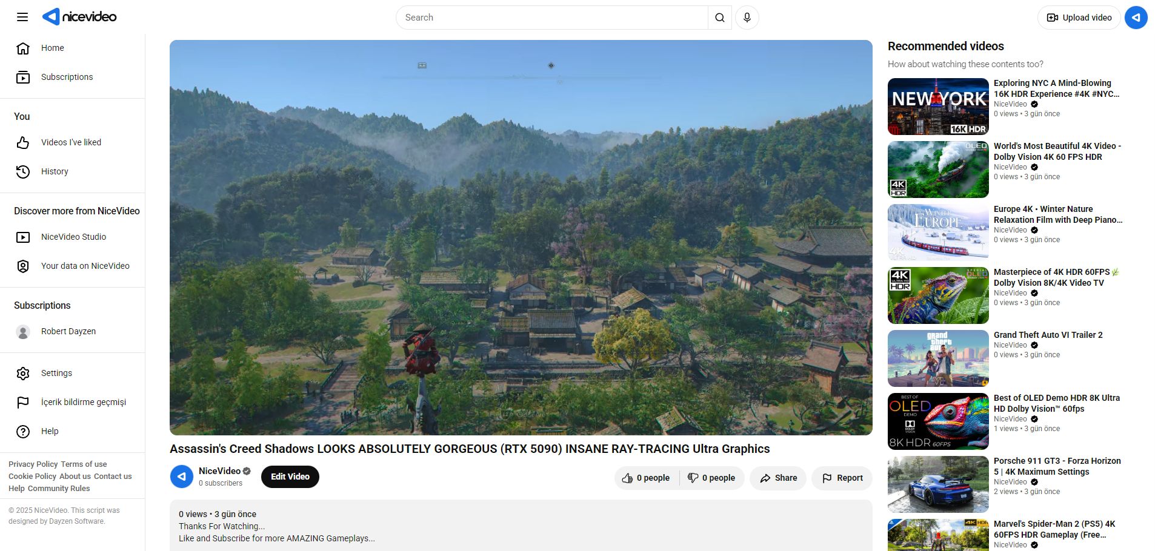Click the 'Thanks For Watching...' description line
This screenshot has width=1155, height=551.
tap(222, 526)
